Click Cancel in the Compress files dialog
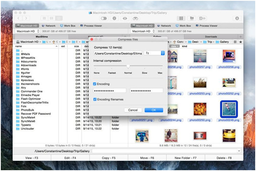The image size is (256, 171). coord(133,110)
